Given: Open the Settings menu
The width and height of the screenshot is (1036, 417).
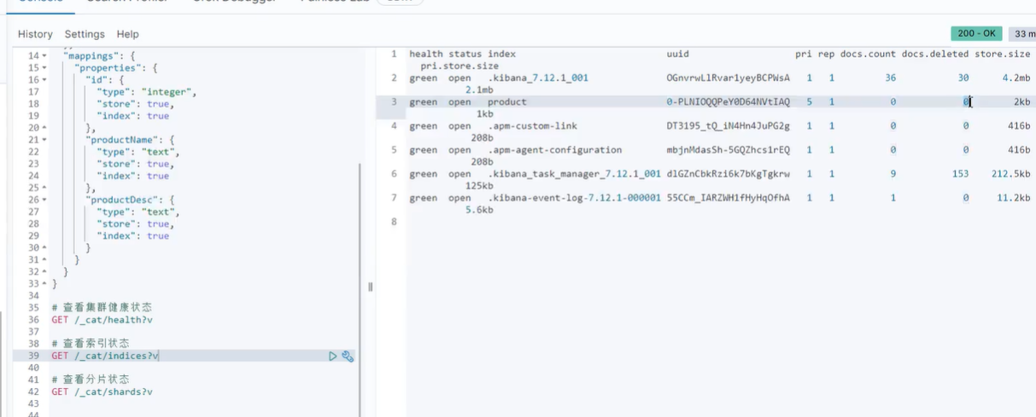Looking at the screenshot, I should pyautogui.click(x=85, y=34).
